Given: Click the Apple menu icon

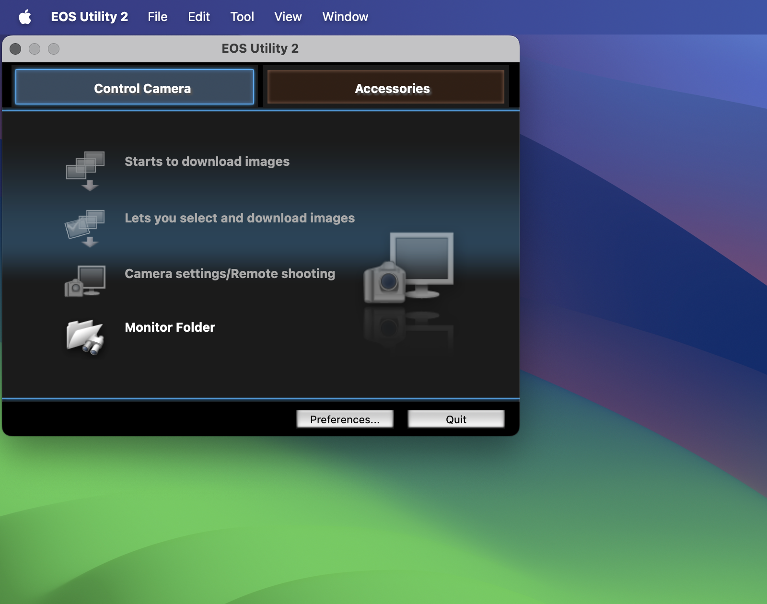Looking at the screenshot, I should [26, 17].
